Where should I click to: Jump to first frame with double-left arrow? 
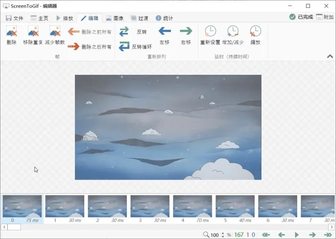pyautogui.click(x=266, y=235)
